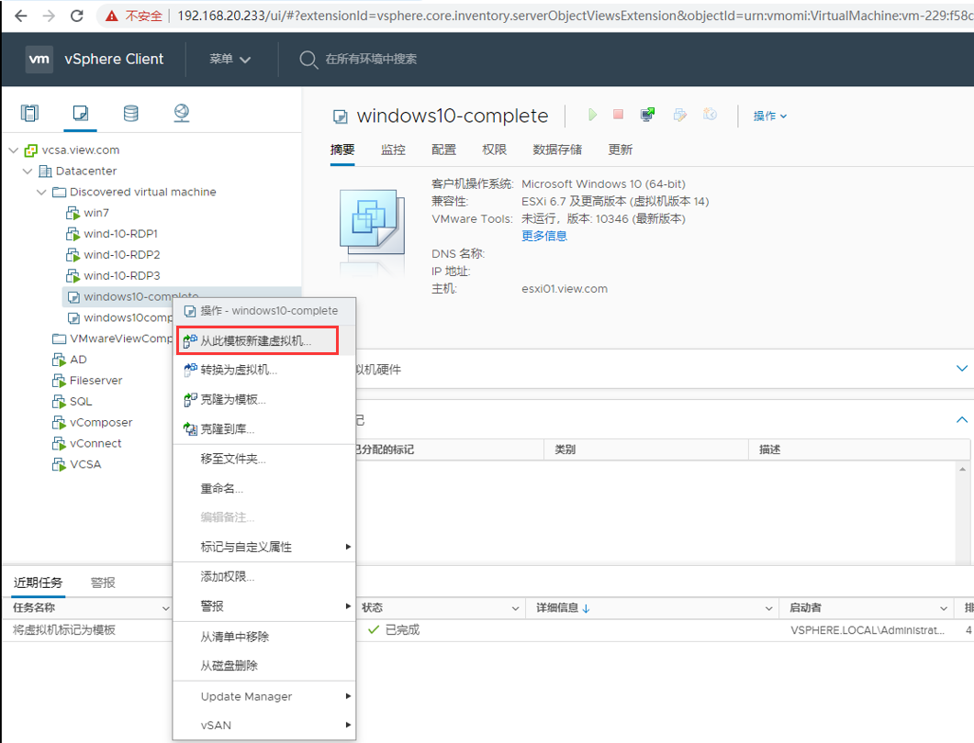Open the Networking inventory view icon
974x743 pixels.
182,113
